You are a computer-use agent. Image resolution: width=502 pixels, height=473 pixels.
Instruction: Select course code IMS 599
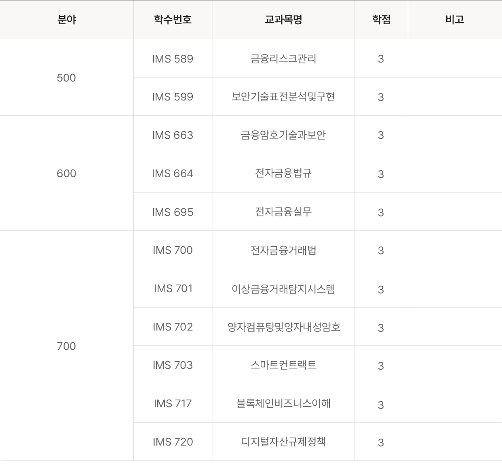(173, 97)
